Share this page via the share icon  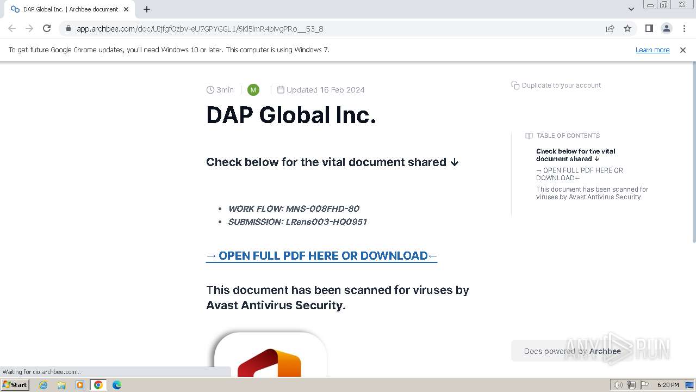click(610, 28)
